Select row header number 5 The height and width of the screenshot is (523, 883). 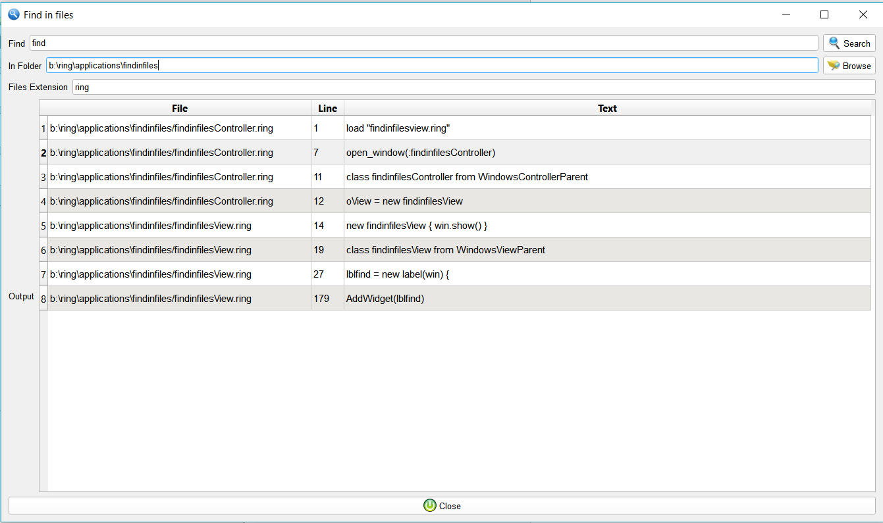pos(43,226)
